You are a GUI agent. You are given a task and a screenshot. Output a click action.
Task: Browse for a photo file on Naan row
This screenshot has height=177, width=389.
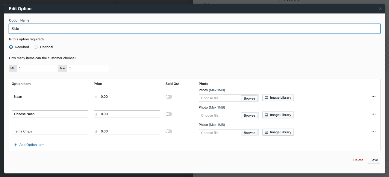pos(249,98)
